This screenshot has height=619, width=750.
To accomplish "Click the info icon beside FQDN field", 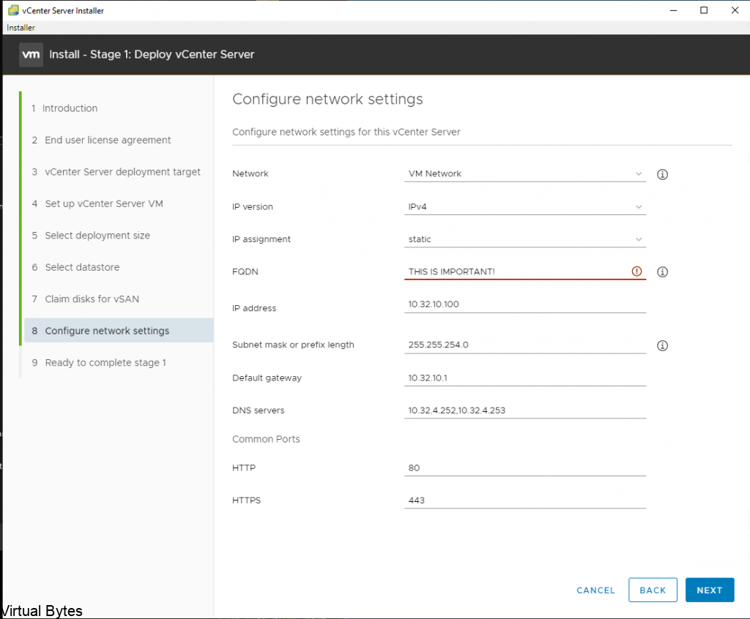I will point(662,272).
